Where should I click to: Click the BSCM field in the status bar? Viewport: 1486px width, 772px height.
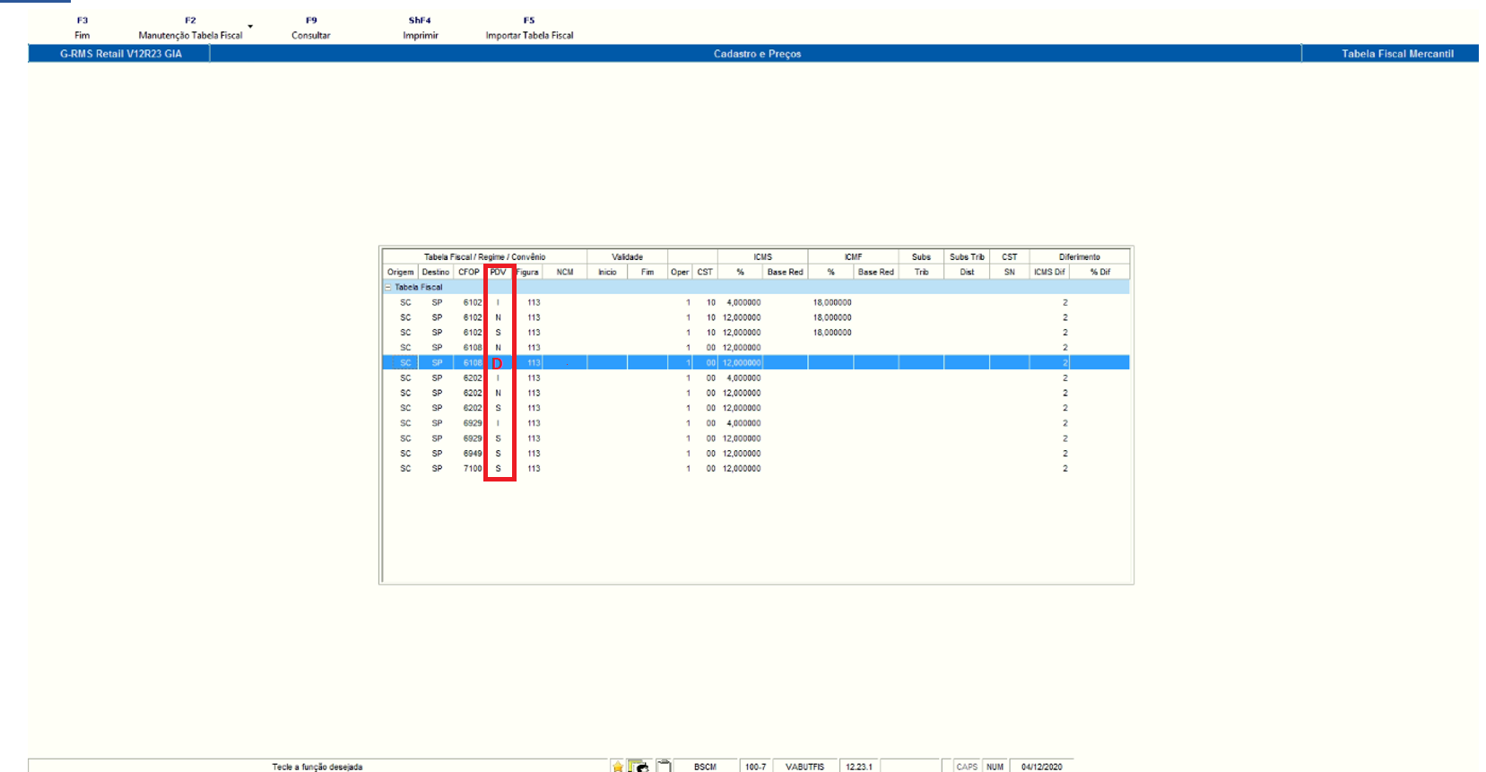tap(706, 767)
